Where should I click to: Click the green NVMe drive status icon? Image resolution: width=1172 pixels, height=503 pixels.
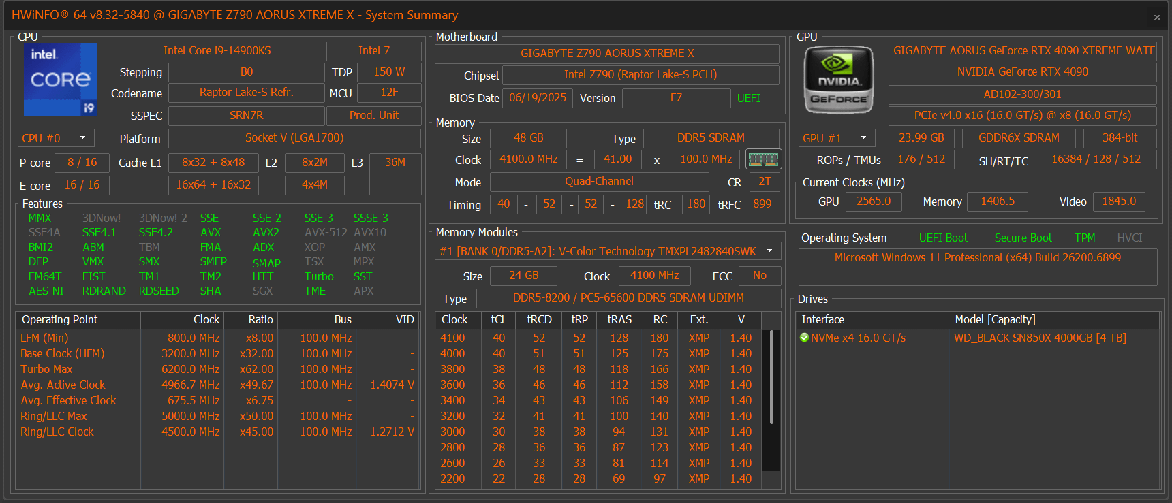pos(804,338)
